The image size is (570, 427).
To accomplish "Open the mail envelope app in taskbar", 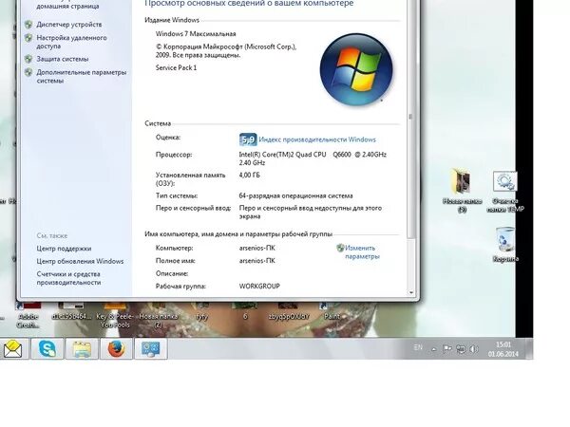I will pyautogui.click(x=12, y=349).
